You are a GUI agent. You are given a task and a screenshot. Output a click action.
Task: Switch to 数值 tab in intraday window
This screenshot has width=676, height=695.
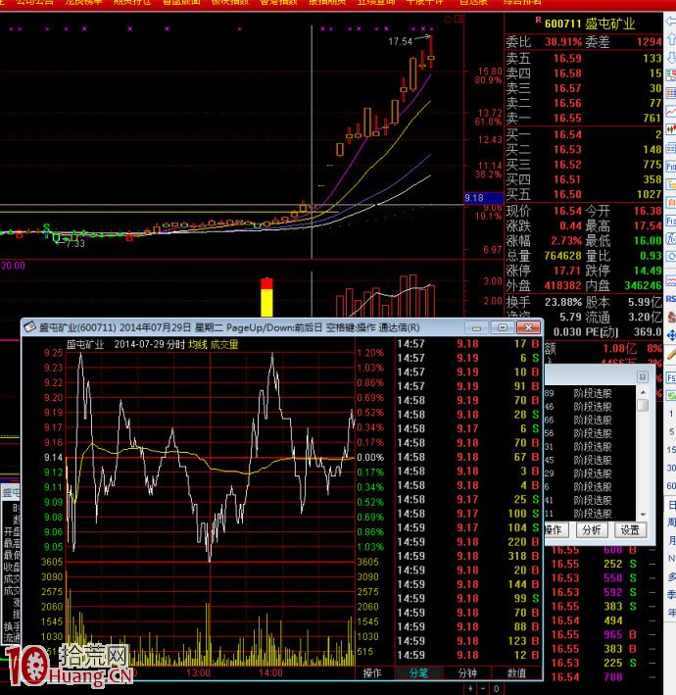[516, 672]
